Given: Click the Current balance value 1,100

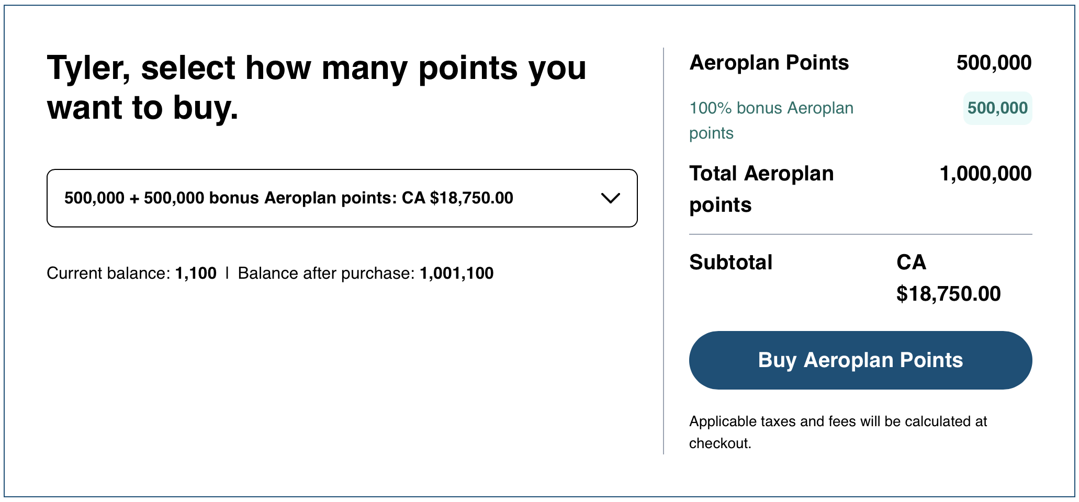Looking at the screenshot, I should (x=195, y=273).
